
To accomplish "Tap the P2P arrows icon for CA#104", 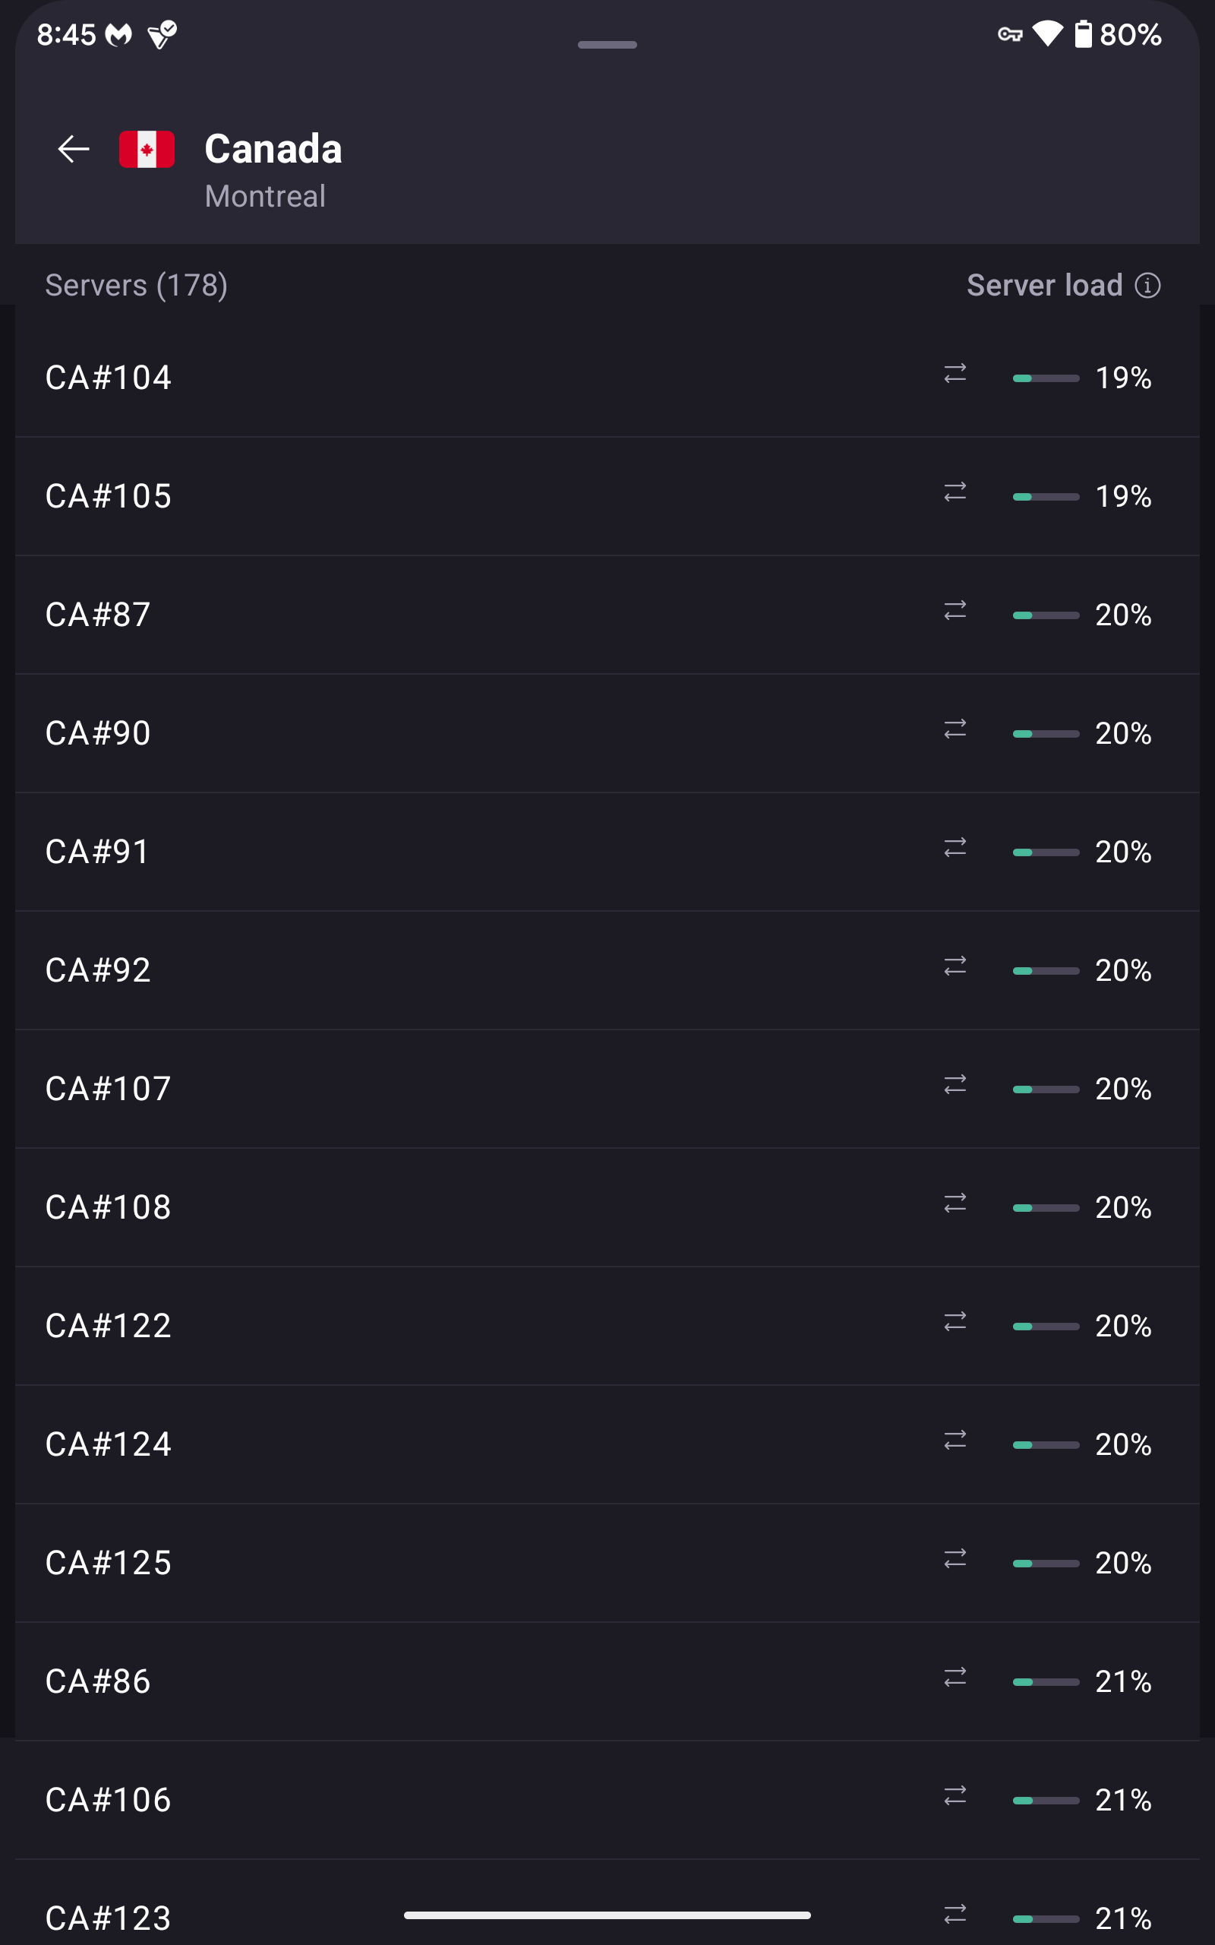I will point(955,374).
